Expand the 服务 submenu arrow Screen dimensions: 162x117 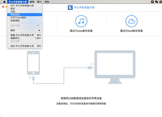point(39,30)
